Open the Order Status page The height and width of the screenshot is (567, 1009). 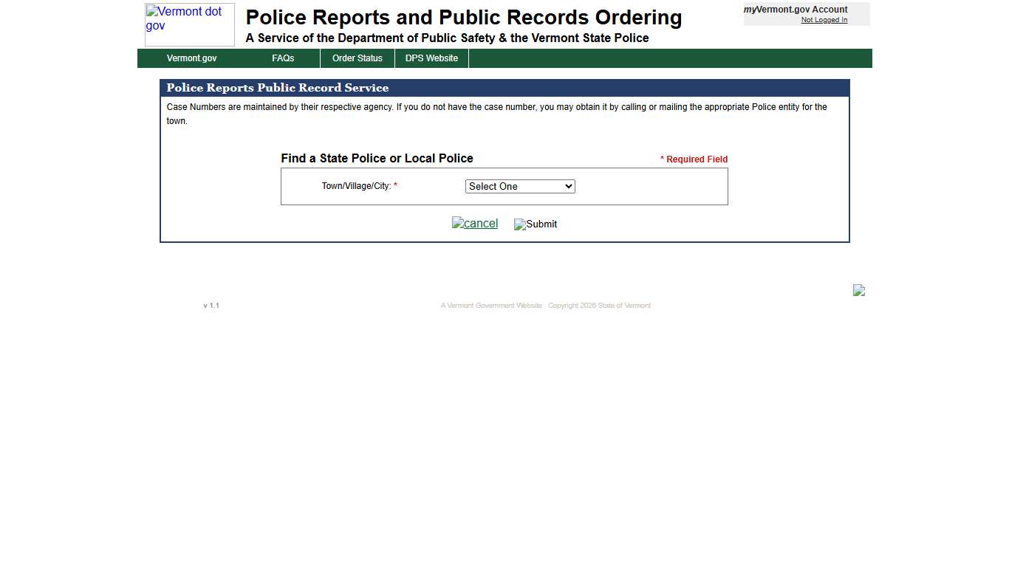pyautogui.click(x=358, y=58)
